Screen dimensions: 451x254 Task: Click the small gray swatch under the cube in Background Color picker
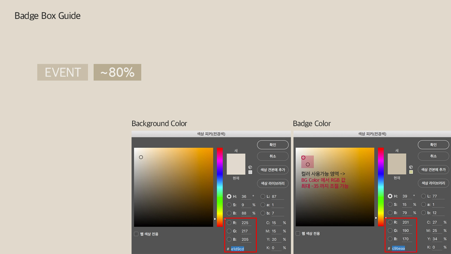[x=250, y=172]
